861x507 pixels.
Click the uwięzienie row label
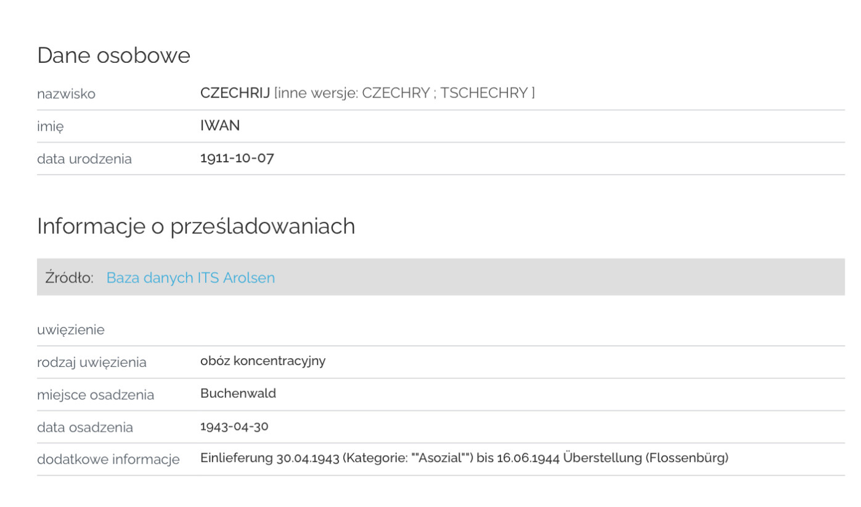[x=71, y=330]
